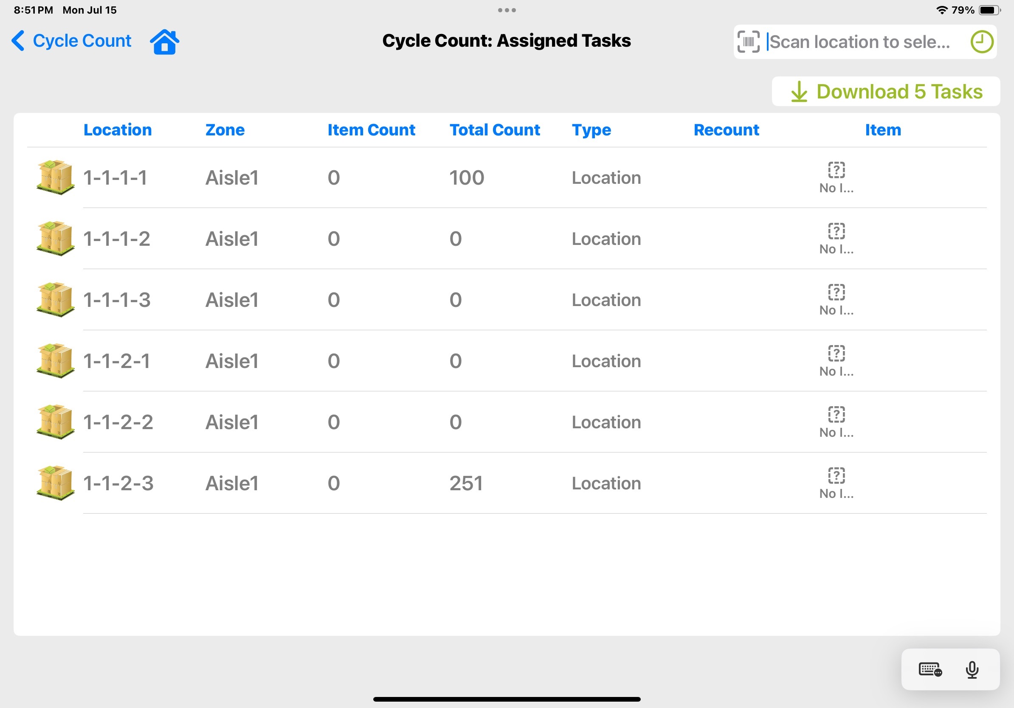The image size is (1014, 708).
Task: Tap the Home house icon
Action: [x=164, y=42]
